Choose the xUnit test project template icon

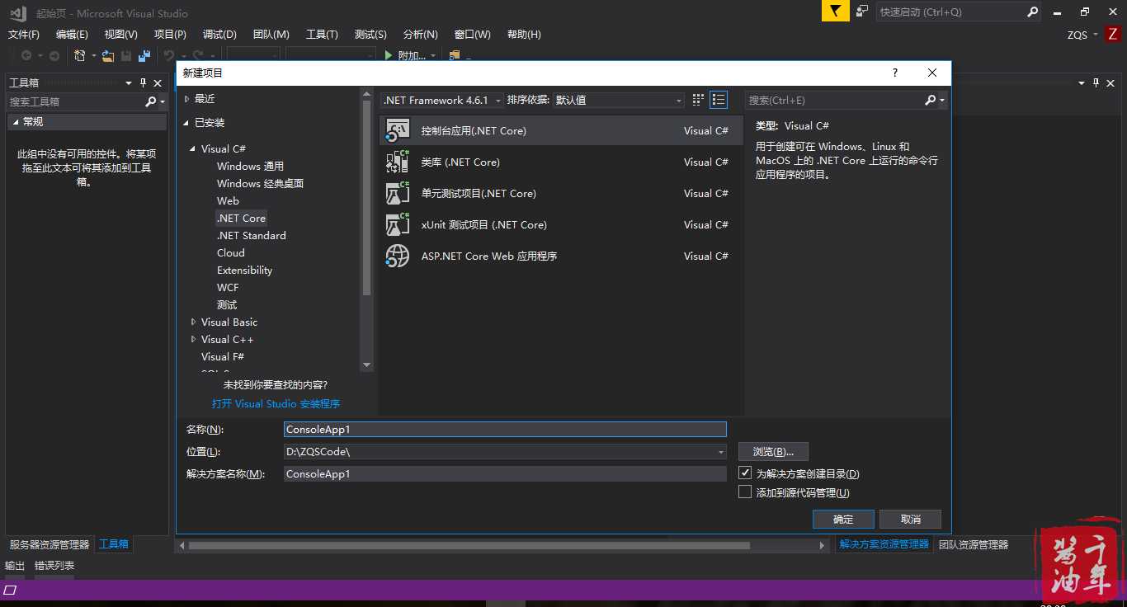(398, 225)
